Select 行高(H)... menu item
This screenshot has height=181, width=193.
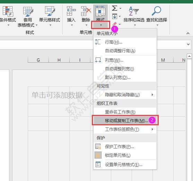point(125,42)
